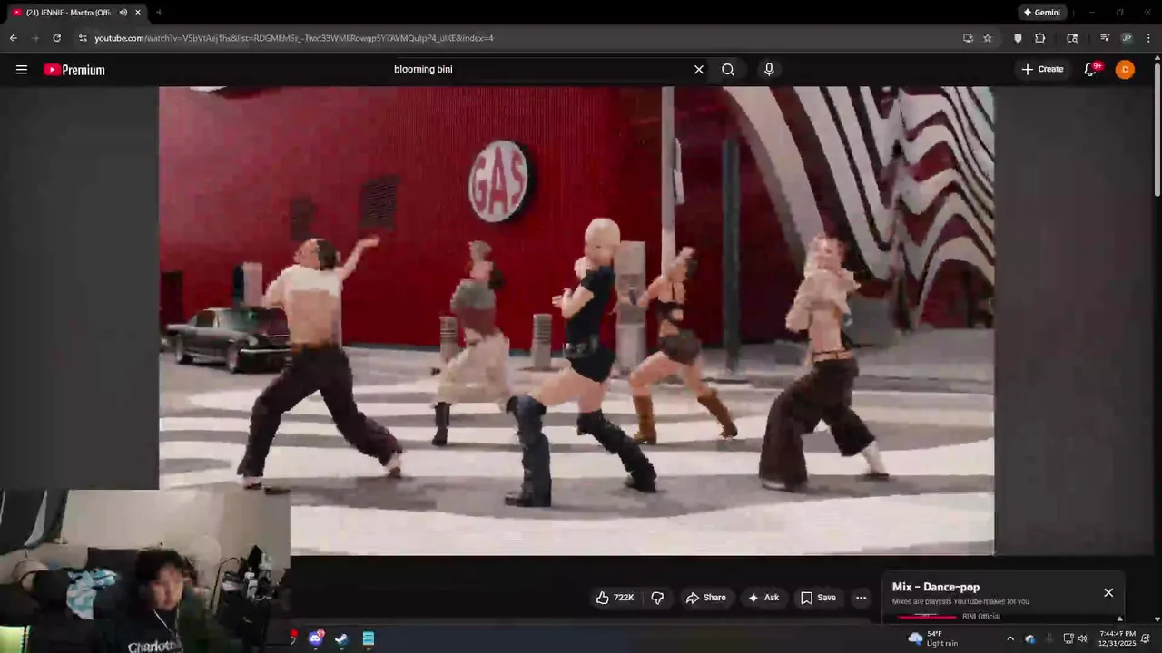
Task: Install app icon in address bar
Action: tap(968, 38)
